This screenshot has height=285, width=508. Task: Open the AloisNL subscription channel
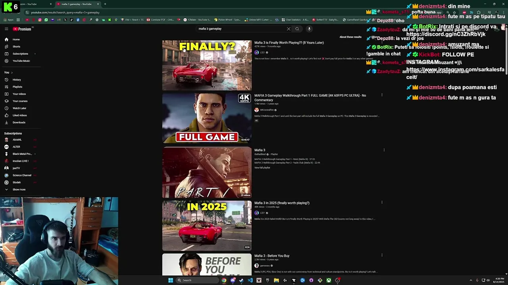click(x=17, y=140)
